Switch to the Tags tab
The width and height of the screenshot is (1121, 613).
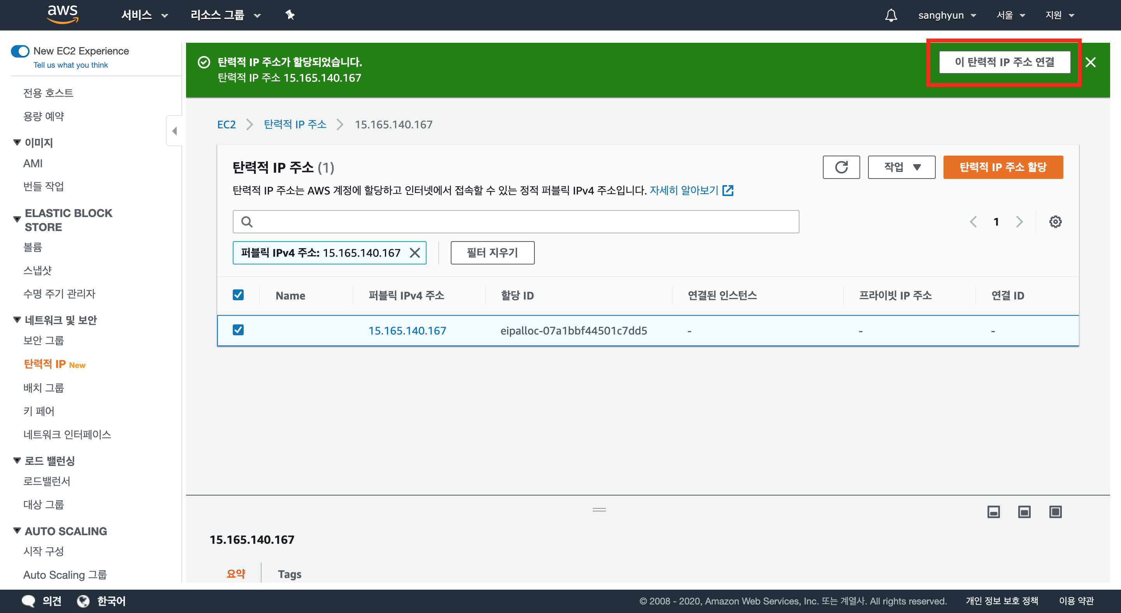pyautogui.click(x=289, y=574)
